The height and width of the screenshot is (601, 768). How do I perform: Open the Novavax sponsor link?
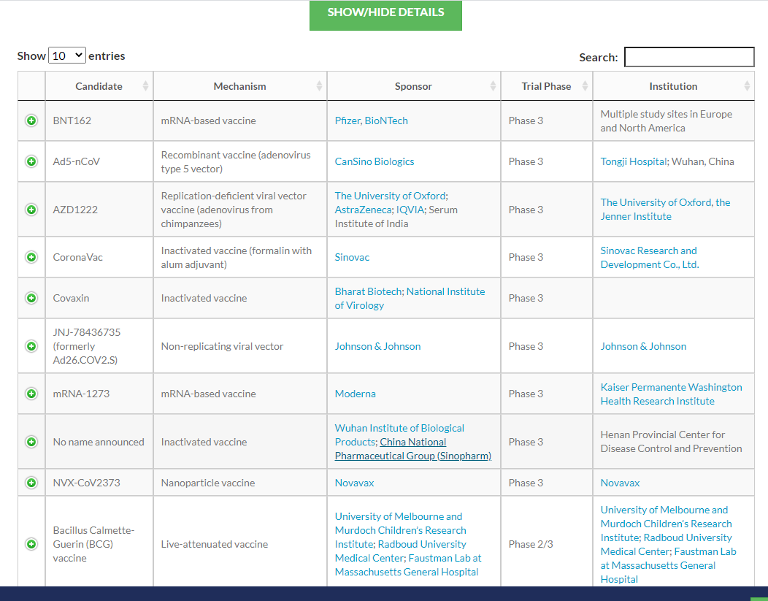tap(354, 483)
